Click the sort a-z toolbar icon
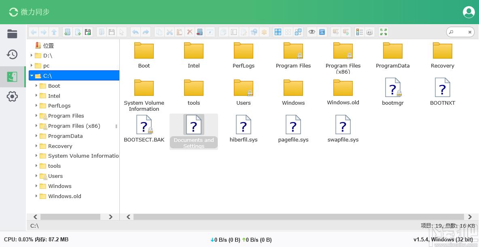Viewport: 479px width, 247px height. tap(370, 32)
